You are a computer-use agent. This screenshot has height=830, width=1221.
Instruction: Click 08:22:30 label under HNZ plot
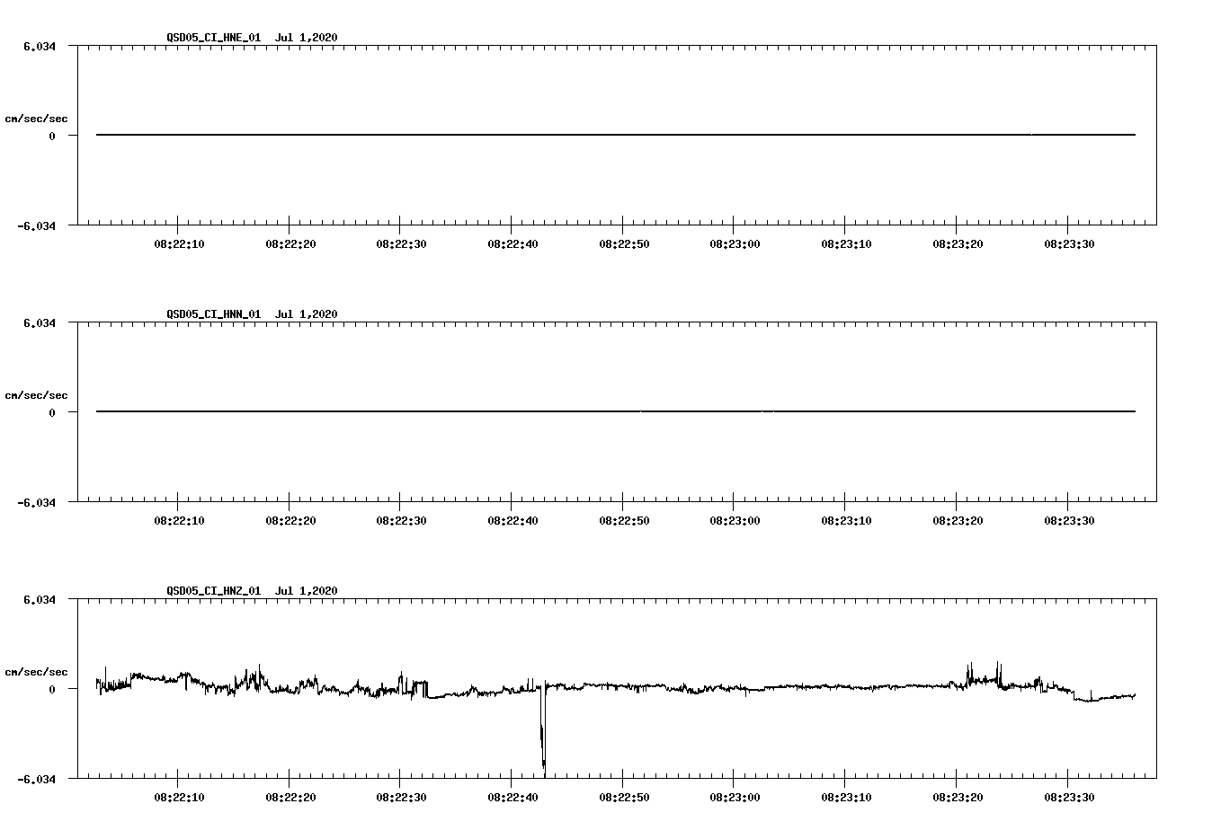pos(401,798)
